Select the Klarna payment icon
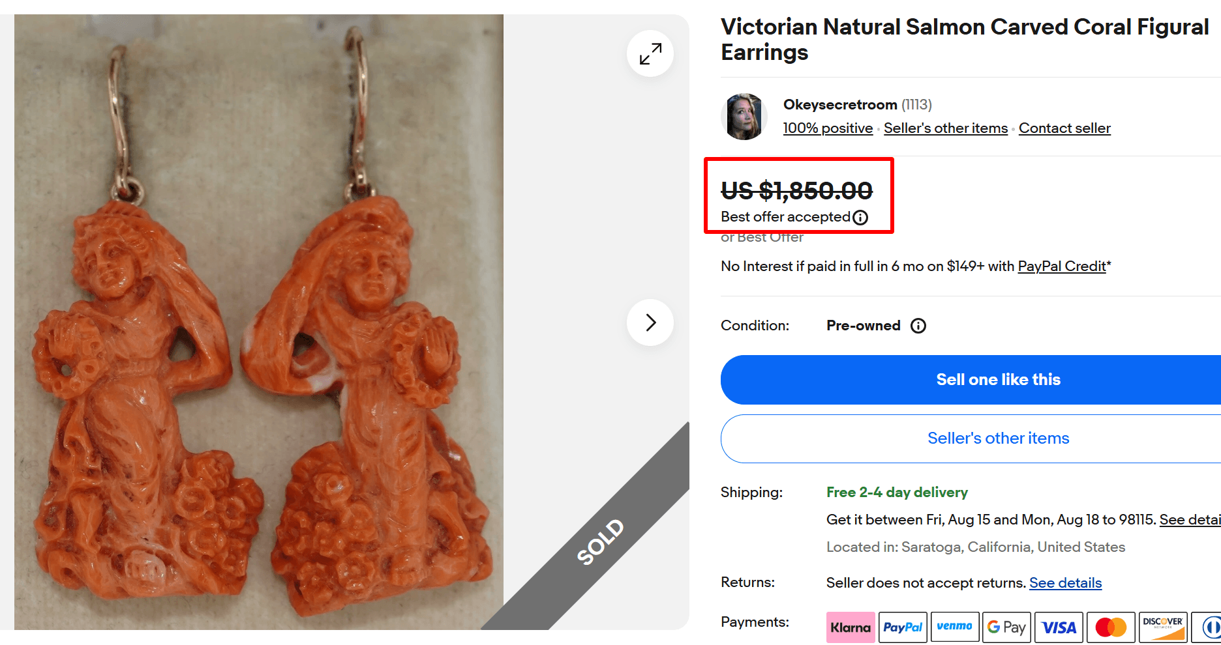Screen dimensions: 1221x645 click(x=850, y=627)
